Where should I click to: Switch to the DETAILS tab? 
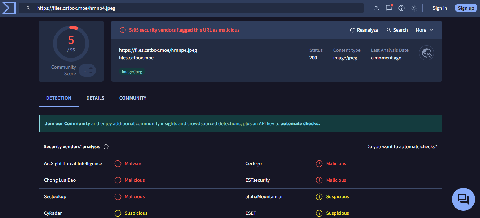pyautogui.click(x=95, y=98)
